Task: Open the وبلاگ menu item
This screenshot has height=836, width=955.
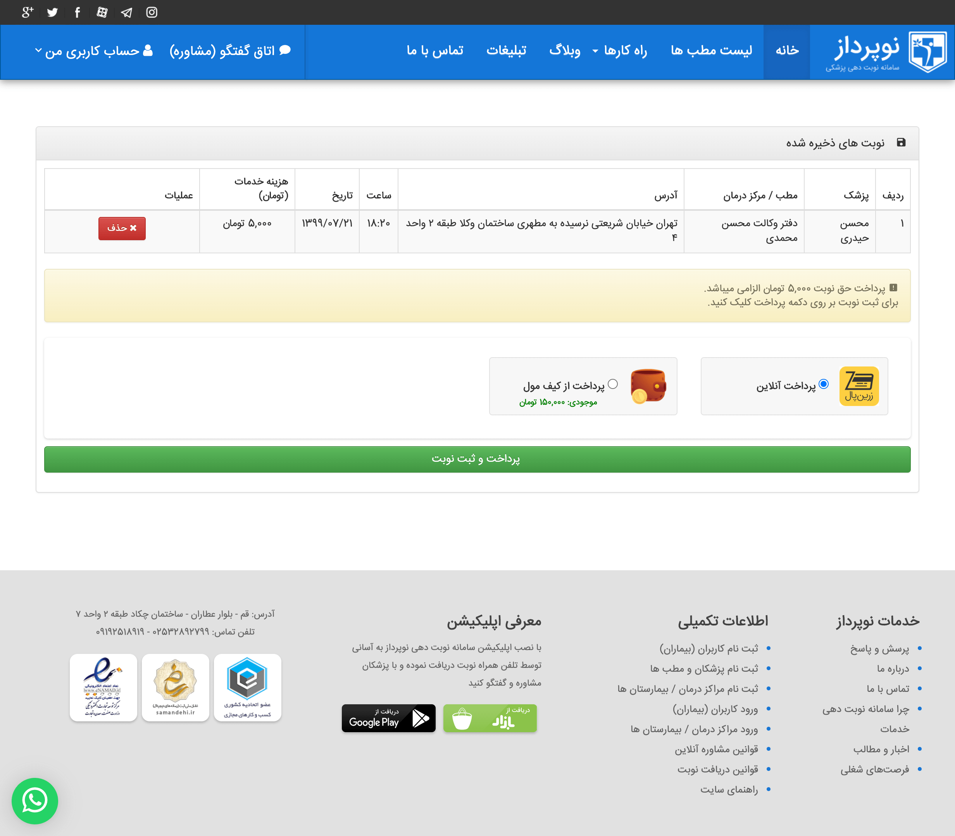Action: coord(564,50)
